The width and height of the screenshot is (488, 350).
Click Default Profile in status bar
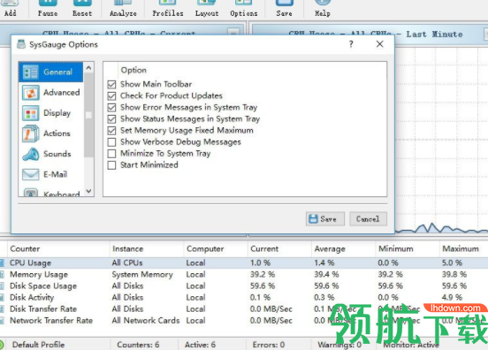39,345
